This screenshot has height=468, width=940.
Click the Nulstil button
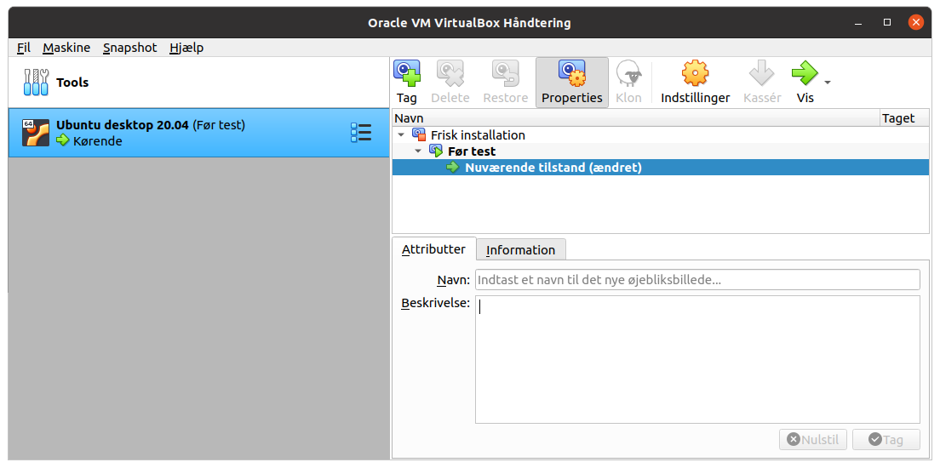813,439
